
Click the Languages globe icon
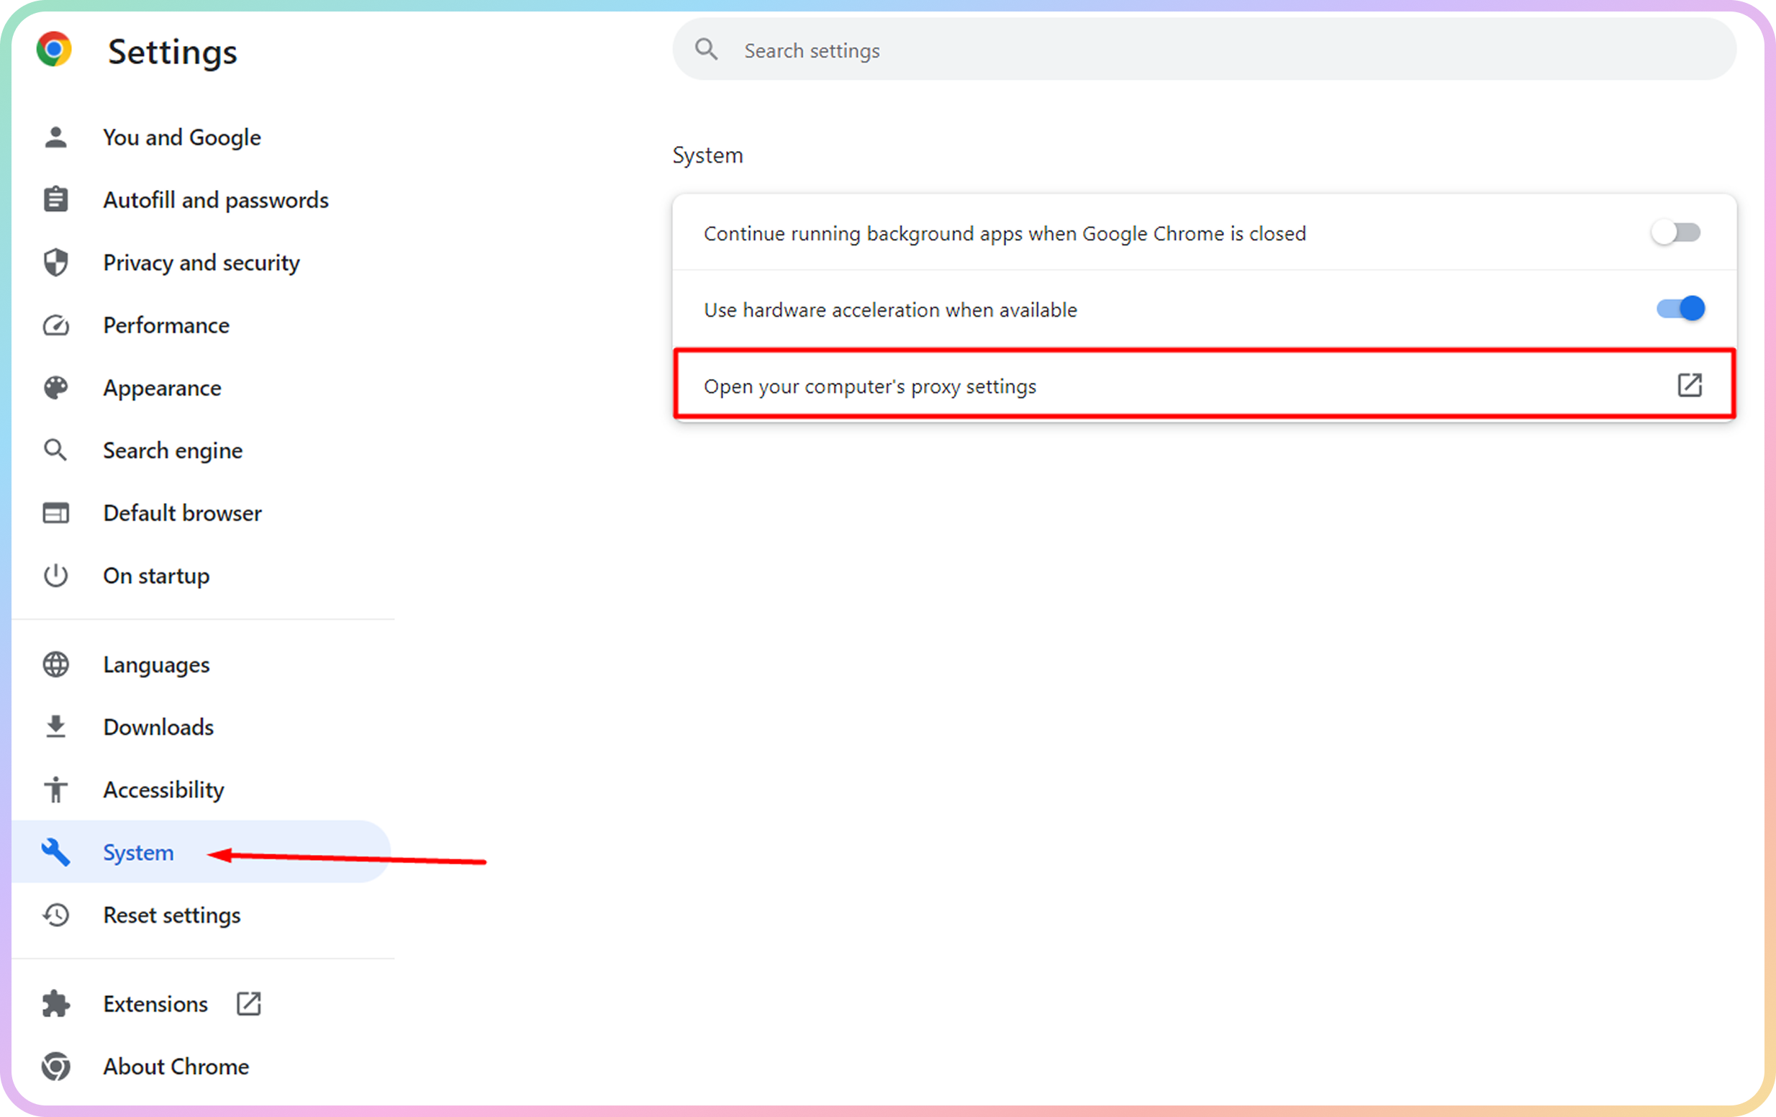[x=56, y=665]
